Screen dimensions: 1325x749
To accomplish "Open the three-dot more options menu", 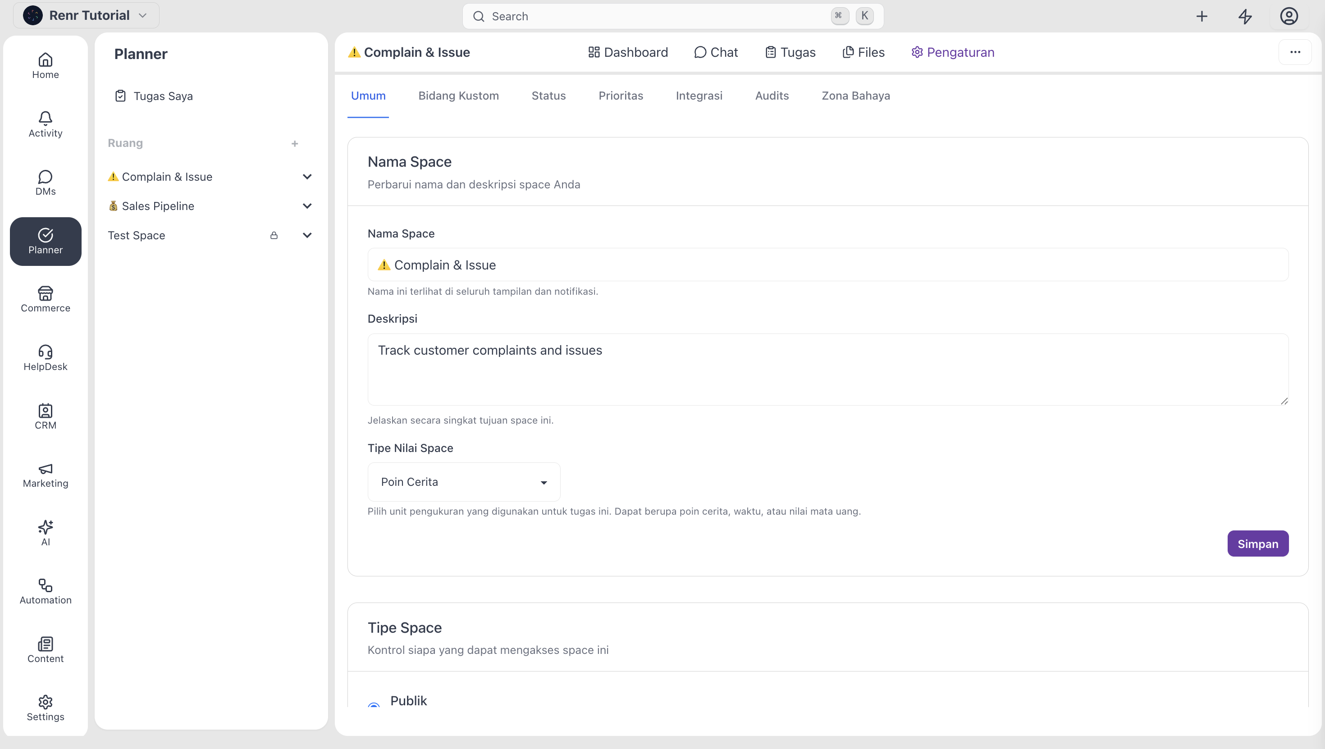I will click(x=1295, y=52).
